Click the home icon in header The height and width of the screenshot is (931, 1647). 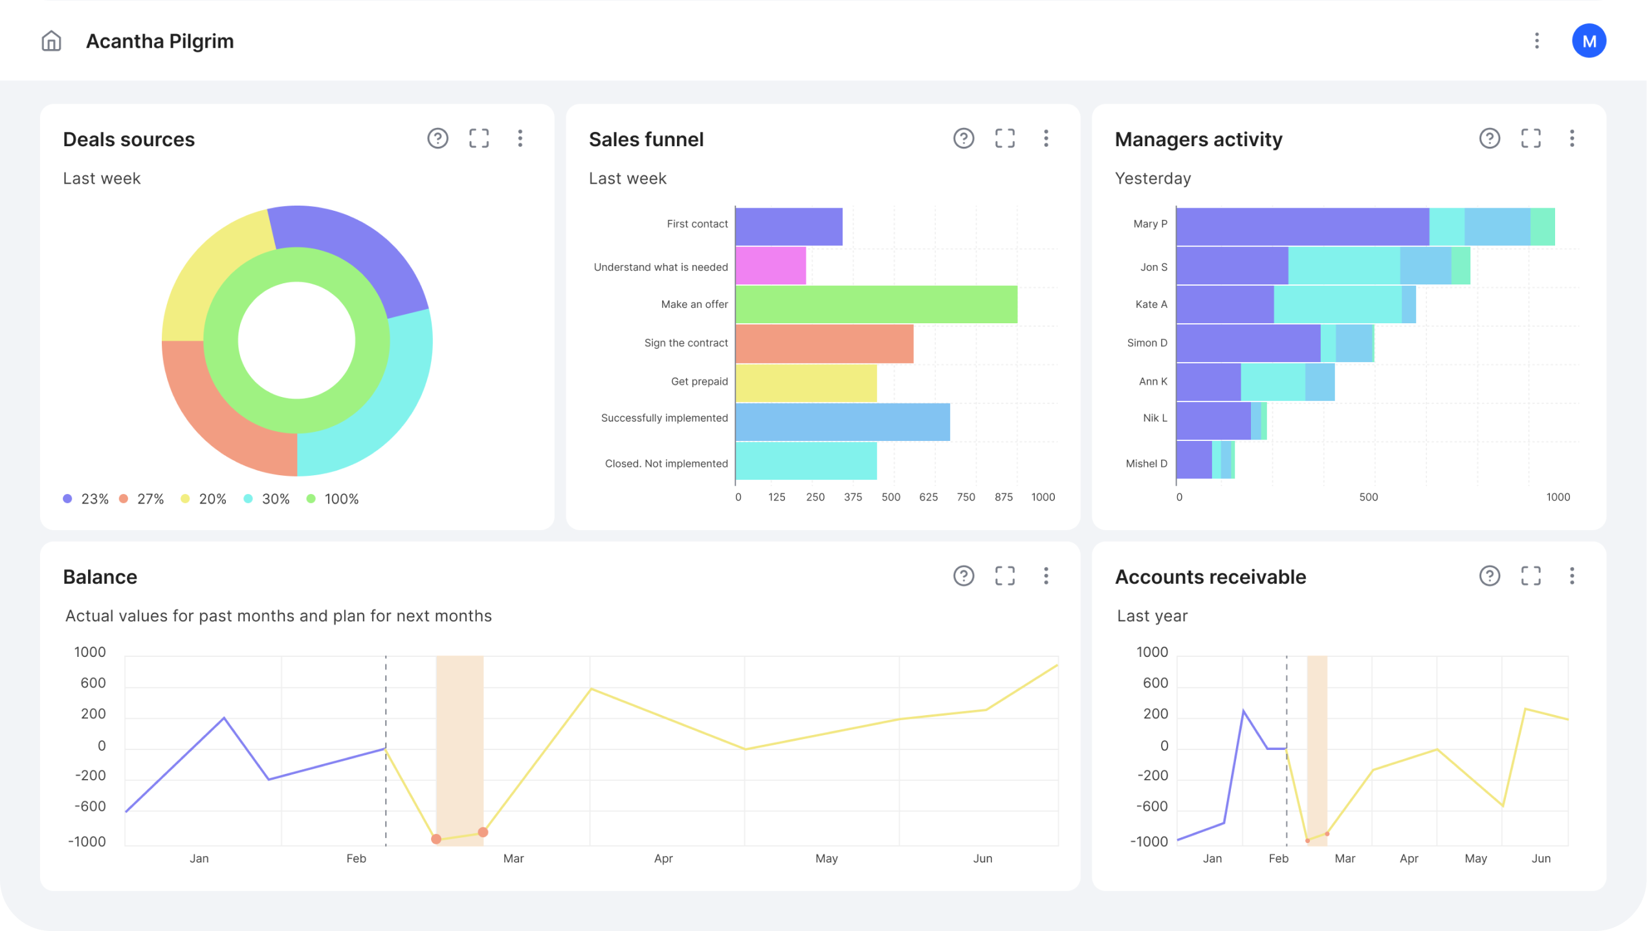tap(51, 41)
